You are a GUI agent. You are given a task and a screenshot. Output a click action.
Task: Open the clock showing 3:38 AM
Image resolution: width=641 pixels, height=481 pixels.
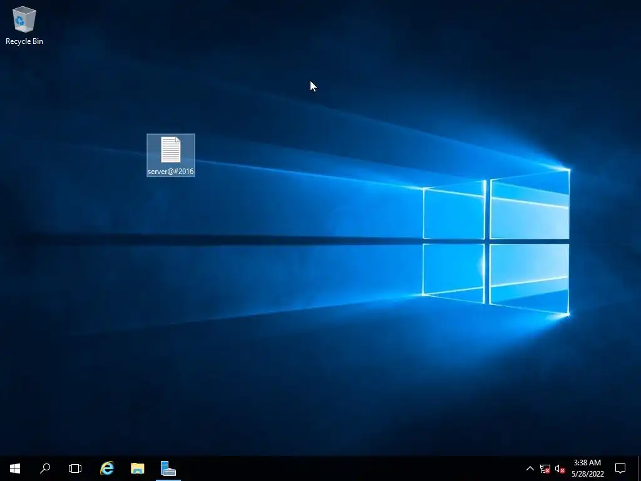(587, 468)
